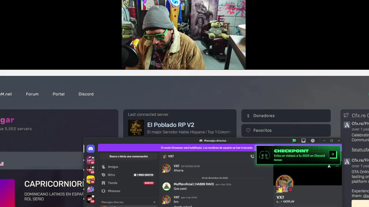Click the green flag icon in Discord title bar
The width and height of the screenshot is (369, 207).
[294, 141]
